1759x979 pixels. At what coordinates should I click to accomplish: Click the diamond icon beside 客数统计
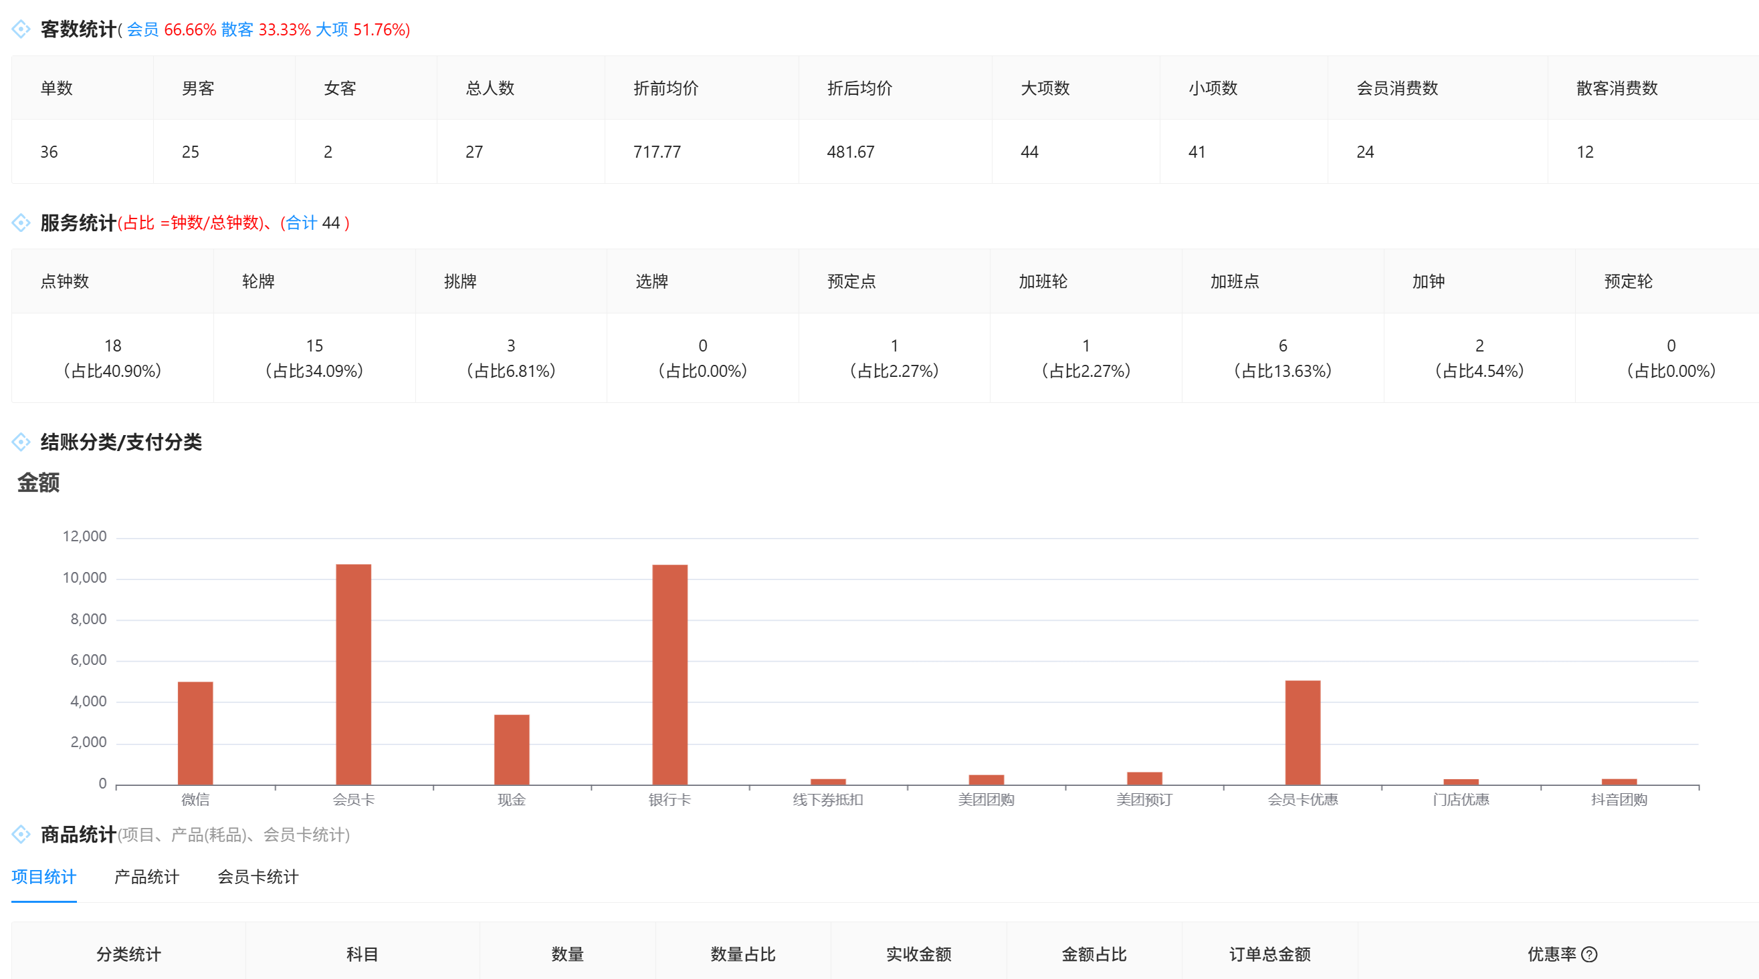click(21, 29)
